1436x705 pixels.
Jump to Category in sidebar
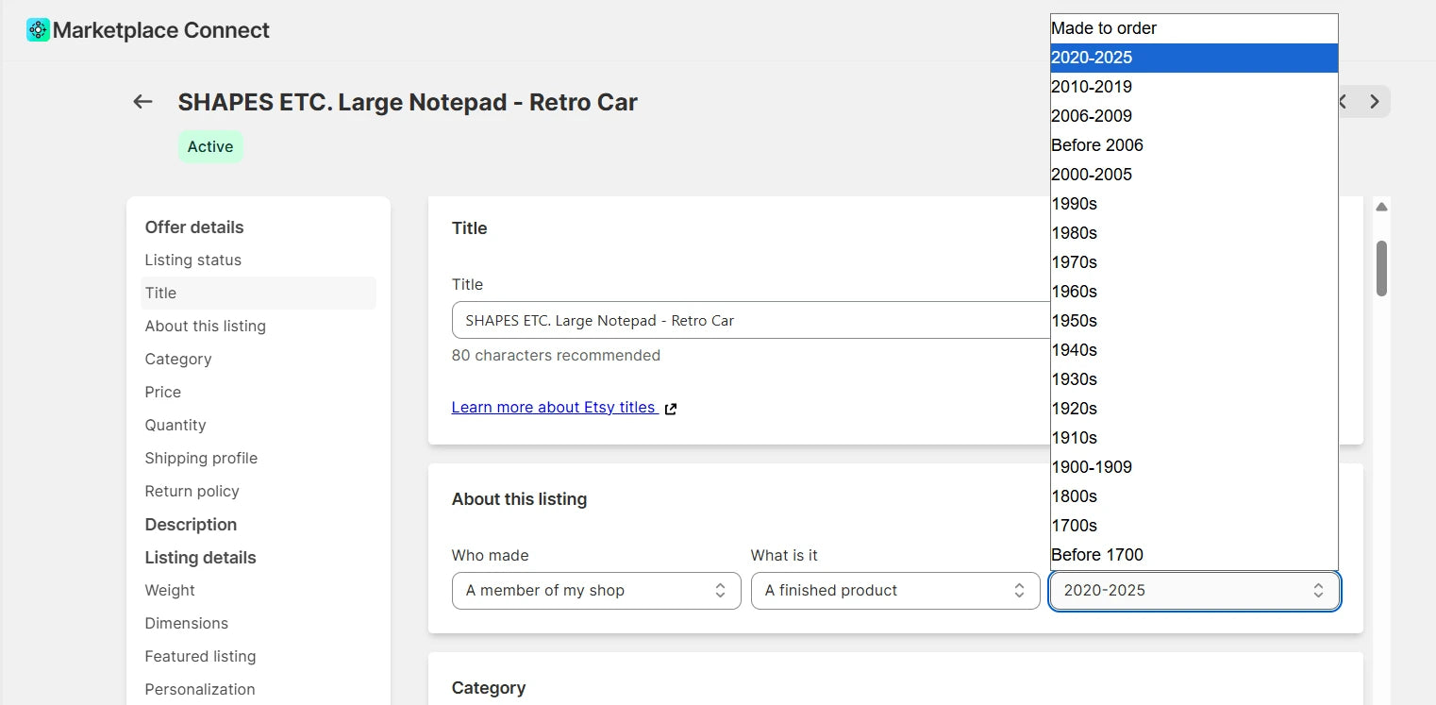tap(178, 360)
